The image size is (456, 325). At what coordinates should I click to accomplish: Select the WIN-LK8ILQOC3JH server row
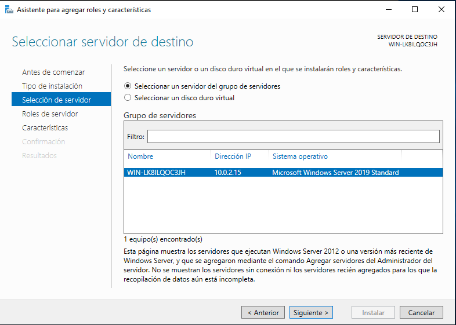point(283,173)
